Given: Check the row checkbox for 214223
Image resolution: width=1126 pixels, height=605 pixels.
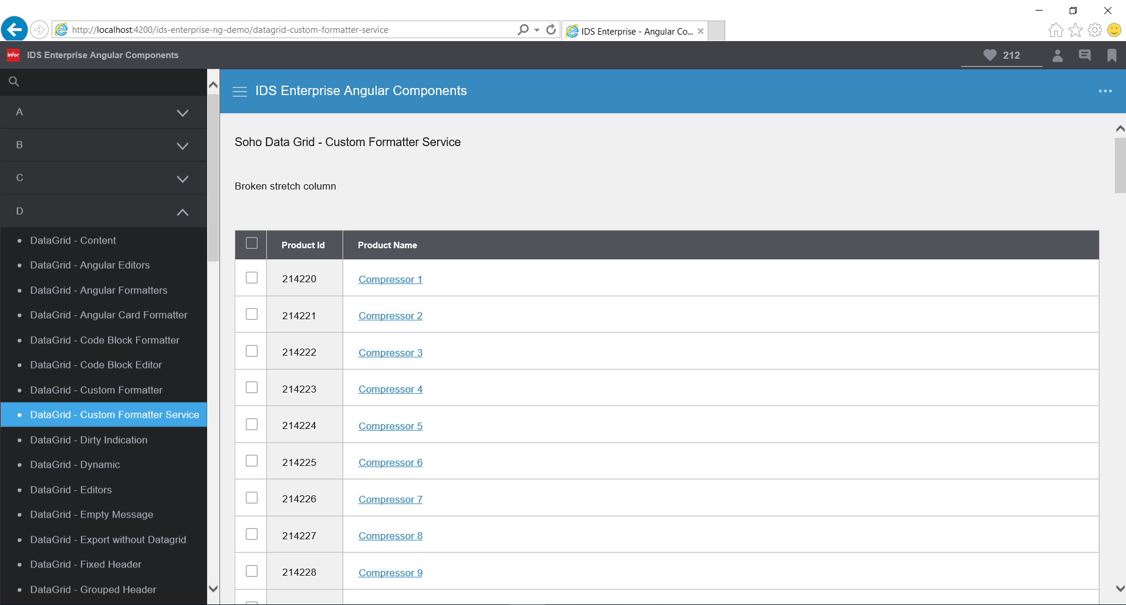Looking at the screenshot, I should point(252,387).
